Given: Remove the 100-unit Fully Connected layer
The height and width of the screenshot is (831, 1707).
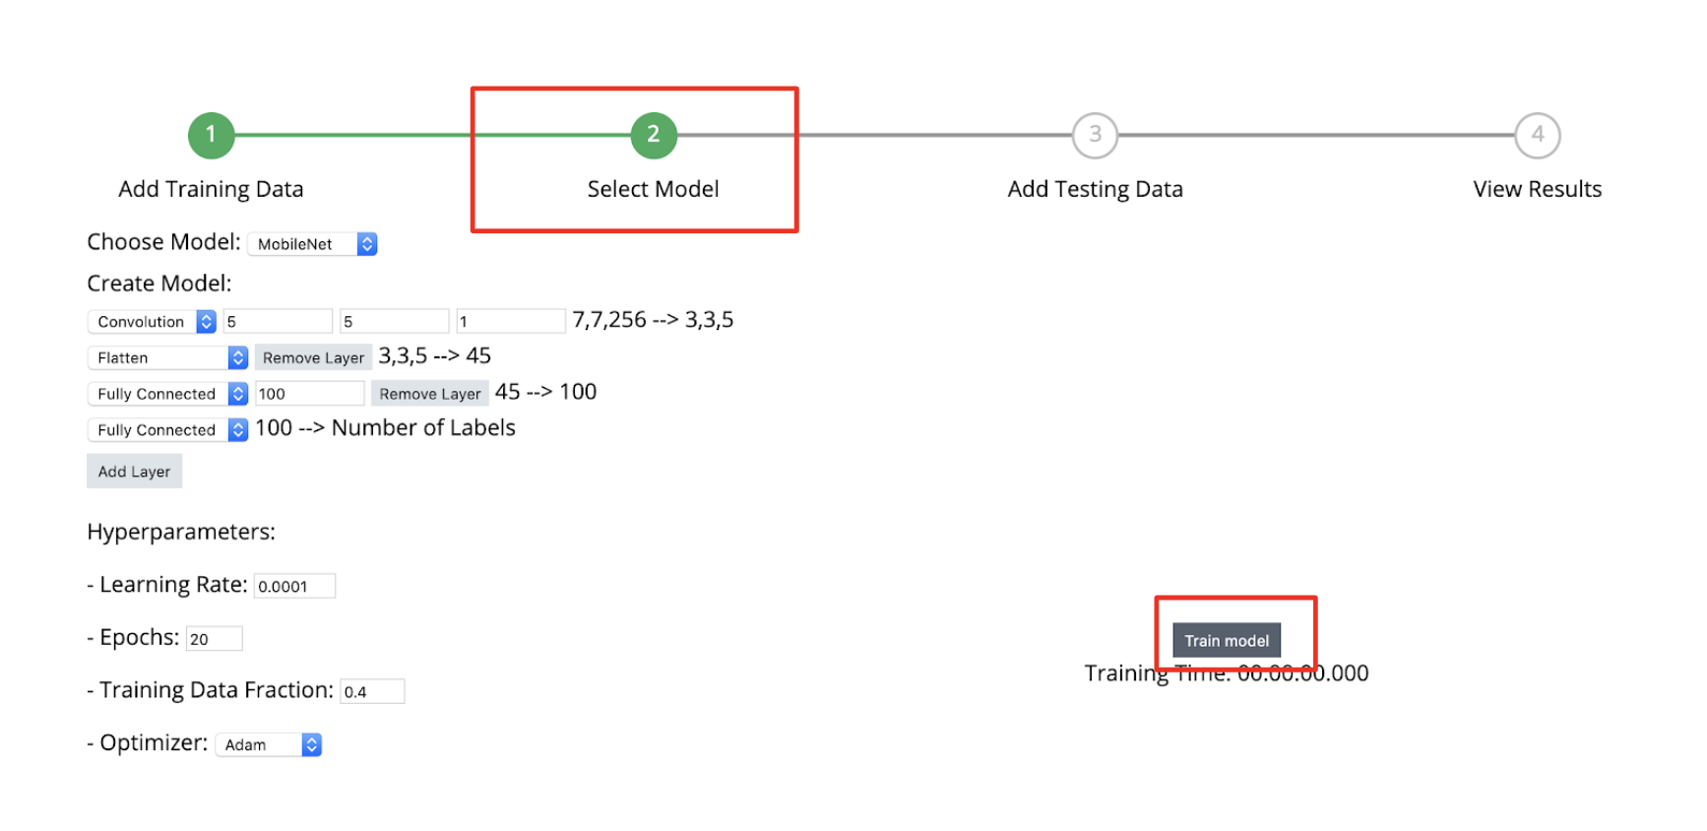Looking at the screenshot, I should (430, 394).
